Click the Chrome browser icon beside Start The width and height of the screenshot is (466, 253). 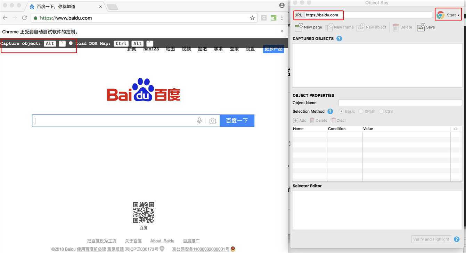point(440,15)
